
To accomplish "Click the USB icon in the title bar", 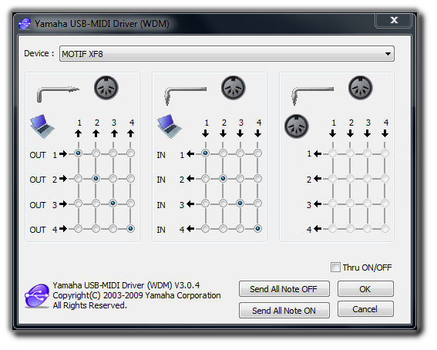I will click(x=25, y=24).
